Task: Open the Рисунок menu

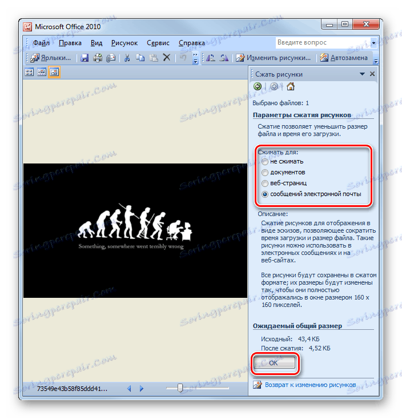Action: coord(124,43)
